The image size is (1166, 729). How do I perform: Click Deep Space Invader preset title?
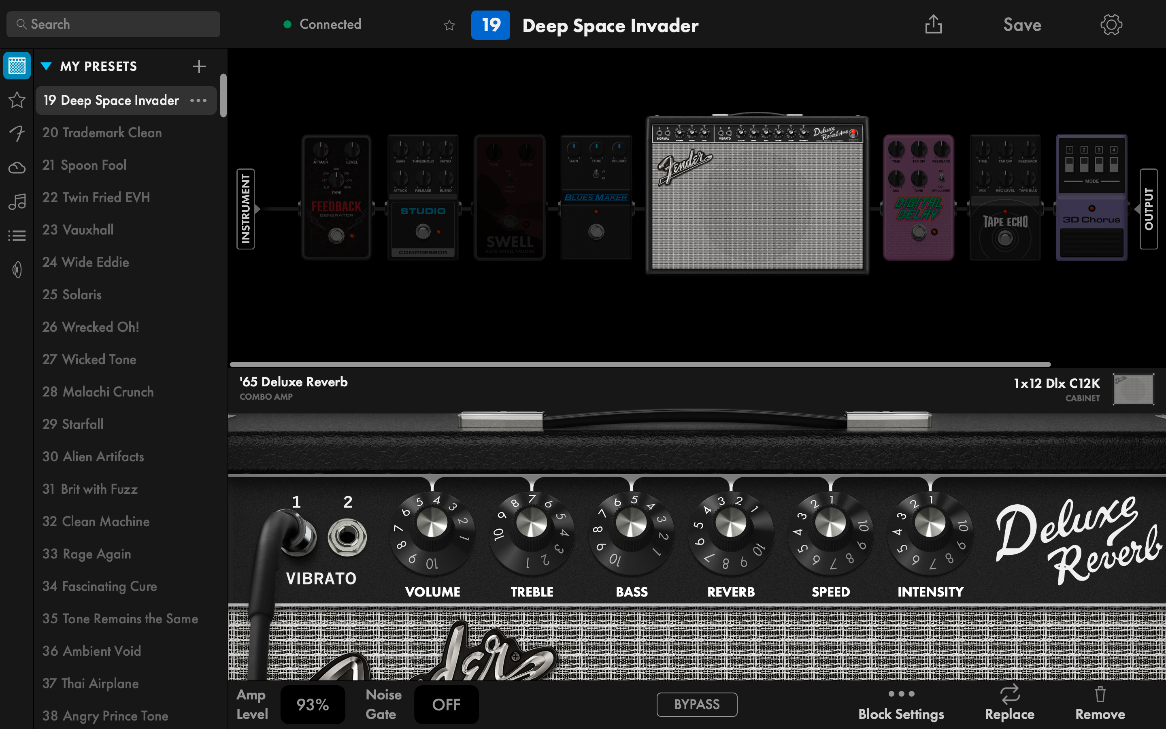point(611,26)
